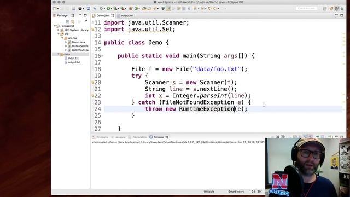Maximize the editor area
The image size is (350, 197).
click(x=342, y=15)
